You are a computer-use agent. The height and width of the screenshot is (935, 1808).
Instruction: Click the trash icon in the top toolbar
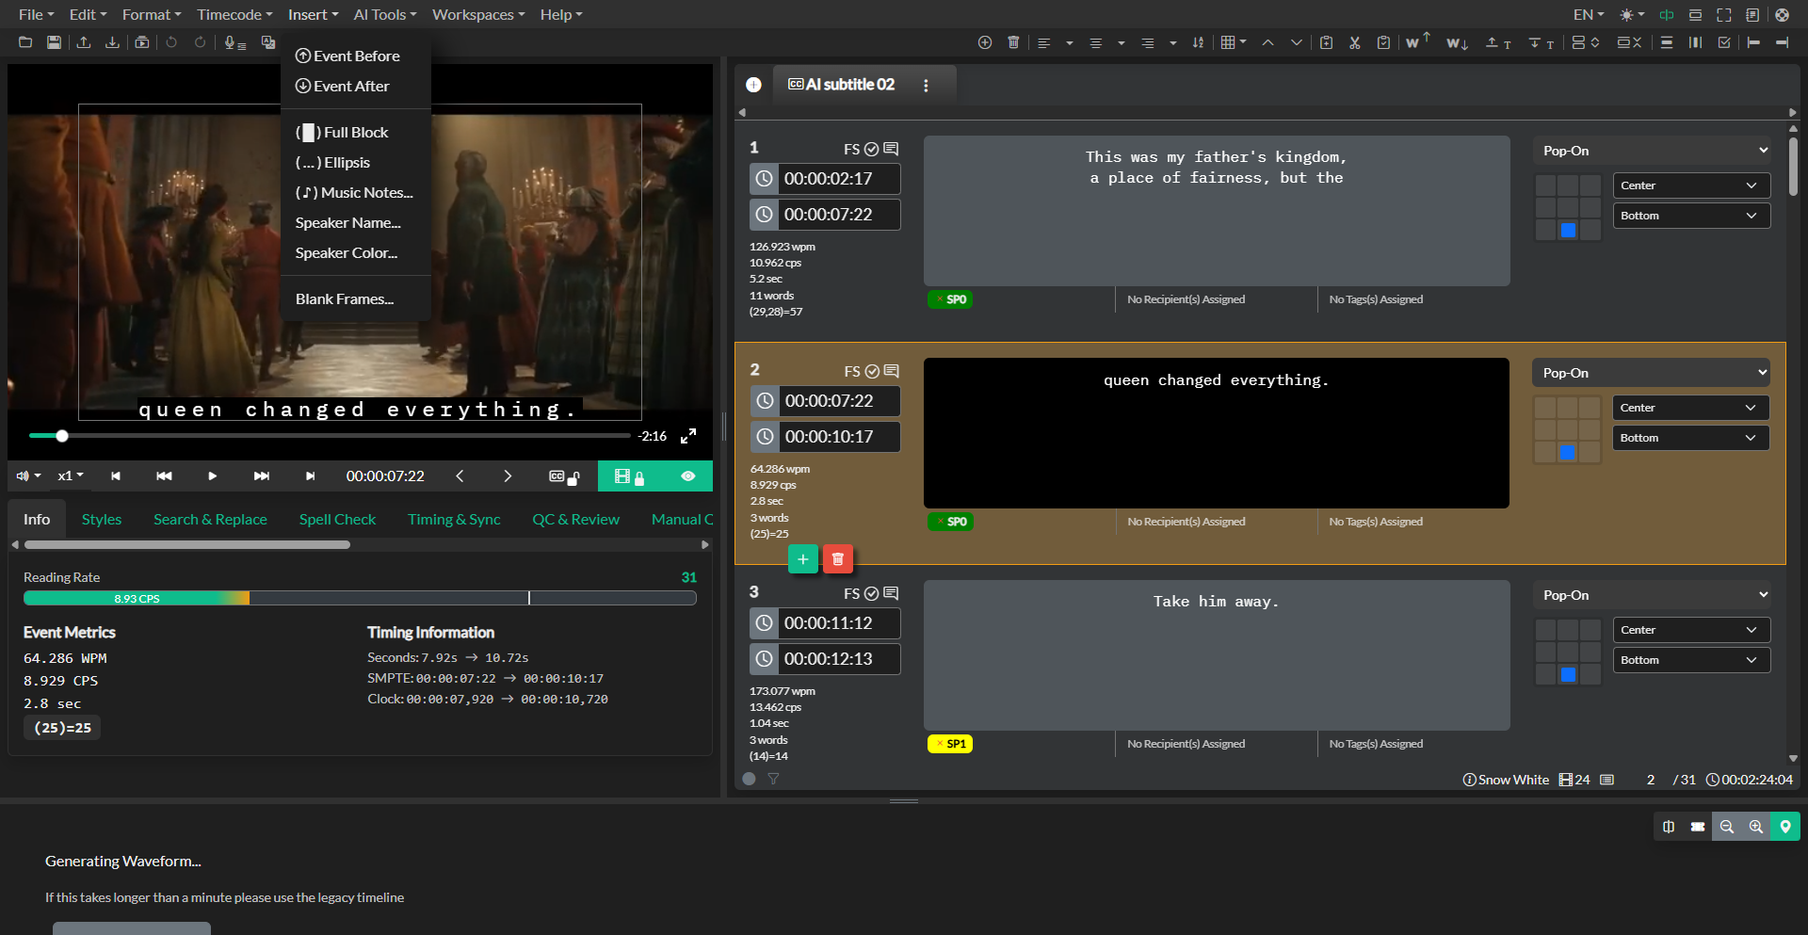[1013, 42]
